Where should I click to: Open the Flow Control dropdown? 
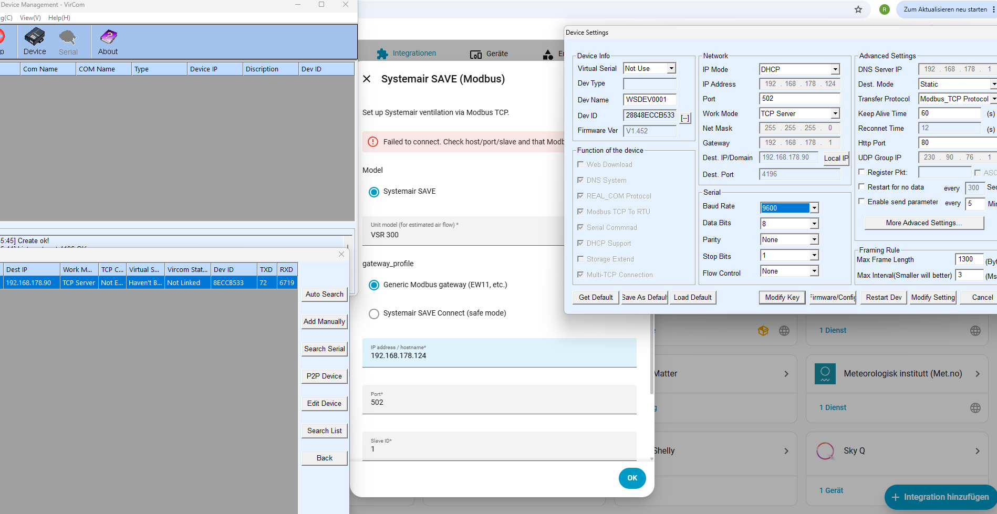point(814,271)
